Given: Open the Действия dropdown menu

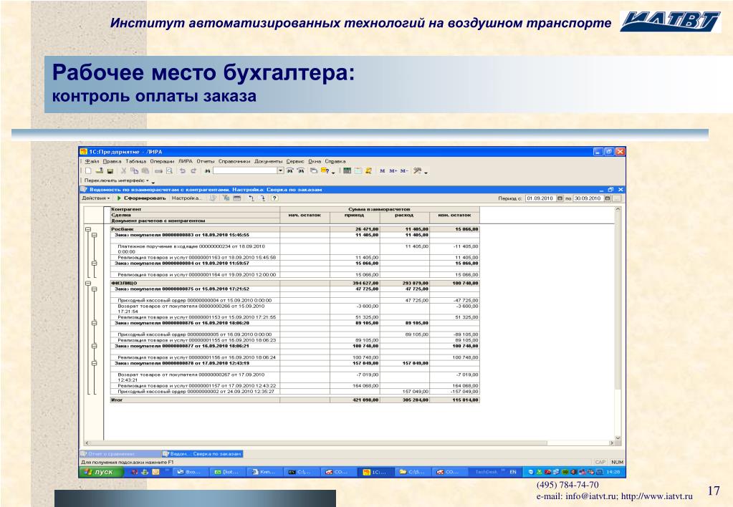Looking at the screenshot, I should pyautogui.click(x=96, y=198).
